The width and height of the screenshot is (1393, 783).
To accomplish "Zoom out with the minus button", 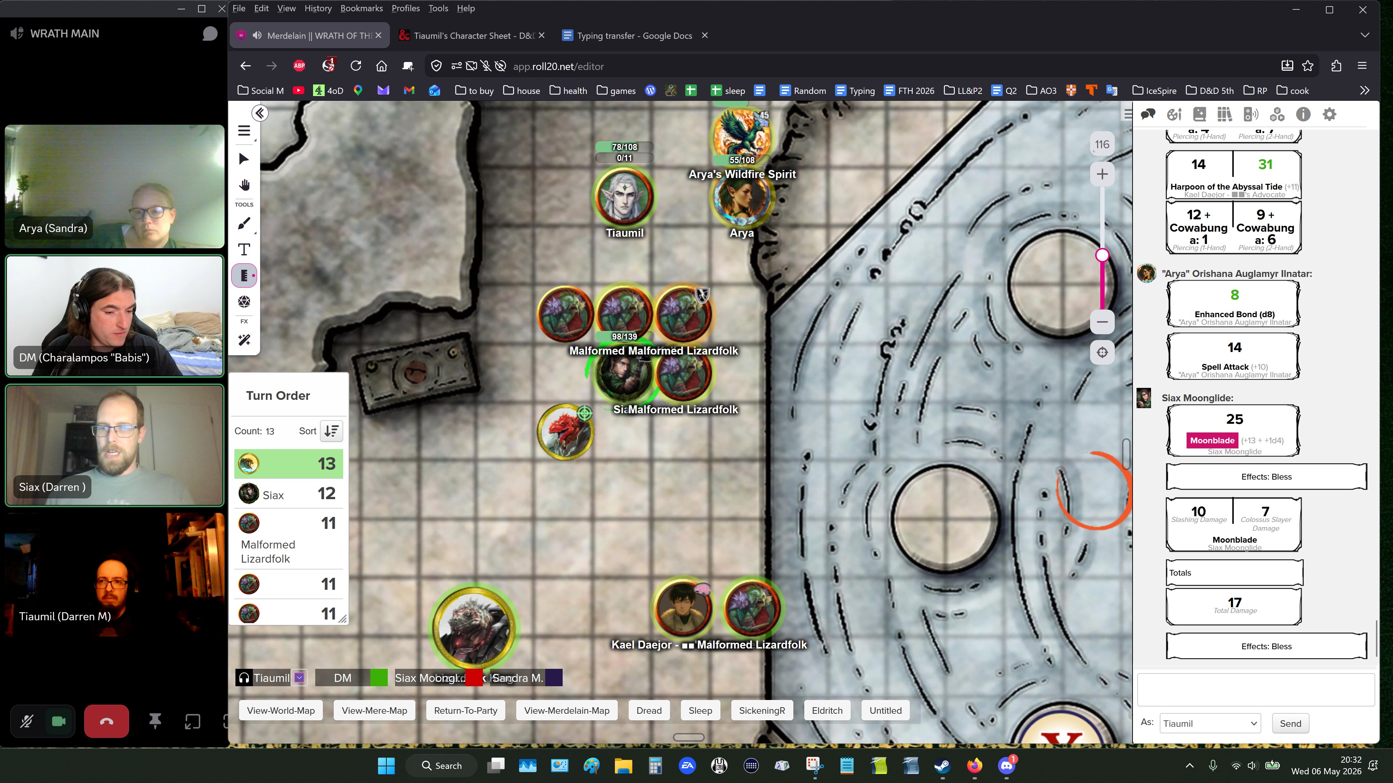I will 1102,322.
